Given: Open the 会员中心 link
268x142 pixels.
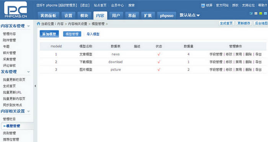Looking at the screenshot, I should tap(118, 5).
